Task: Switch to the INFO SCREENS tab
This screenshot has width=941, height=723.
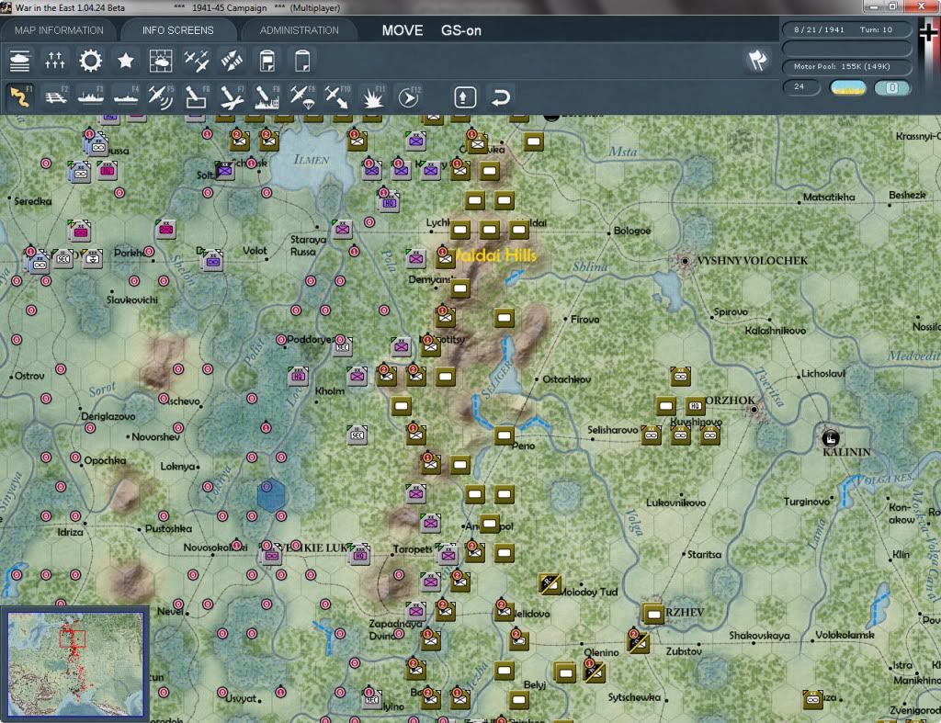Action: [x=177, y=30]
